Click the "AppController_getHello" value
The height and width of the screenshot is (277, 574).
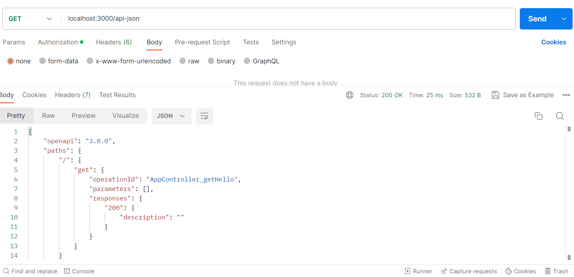pyautogui.click(x=192, y=179)
